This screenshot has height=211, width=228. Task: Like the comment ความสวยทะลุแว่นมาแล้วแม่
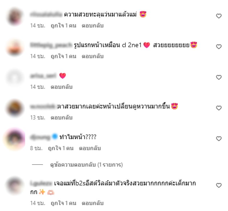click(x=219, y=16)
